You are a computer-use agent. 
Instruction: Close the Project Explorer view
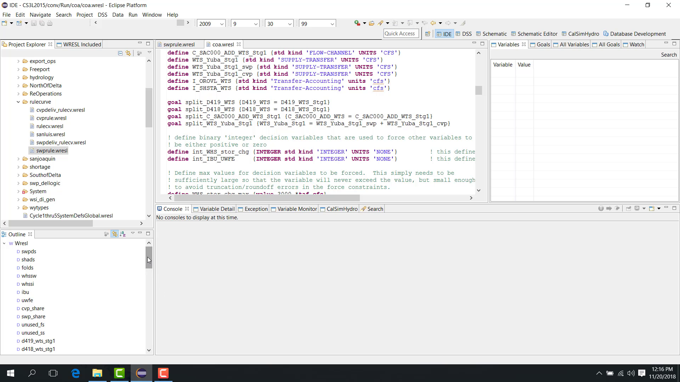click(50, 45)
